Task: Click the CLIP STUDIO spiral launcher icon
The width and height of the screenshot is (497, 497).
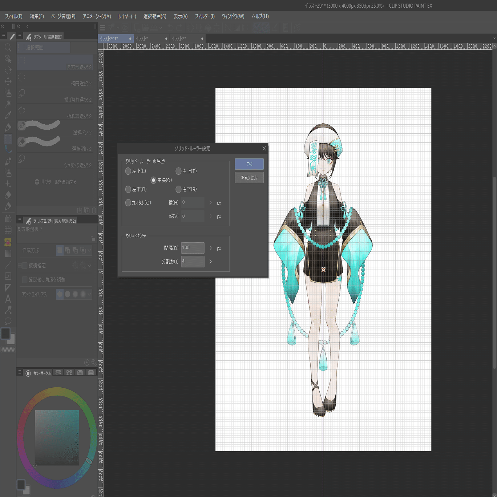Action: click(125, 28)
